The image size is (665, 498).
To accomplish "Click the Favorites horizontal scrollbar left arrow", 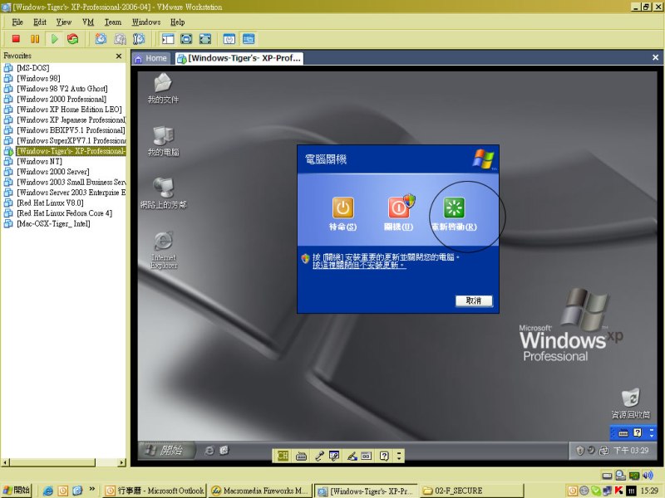I will point(5,462).
